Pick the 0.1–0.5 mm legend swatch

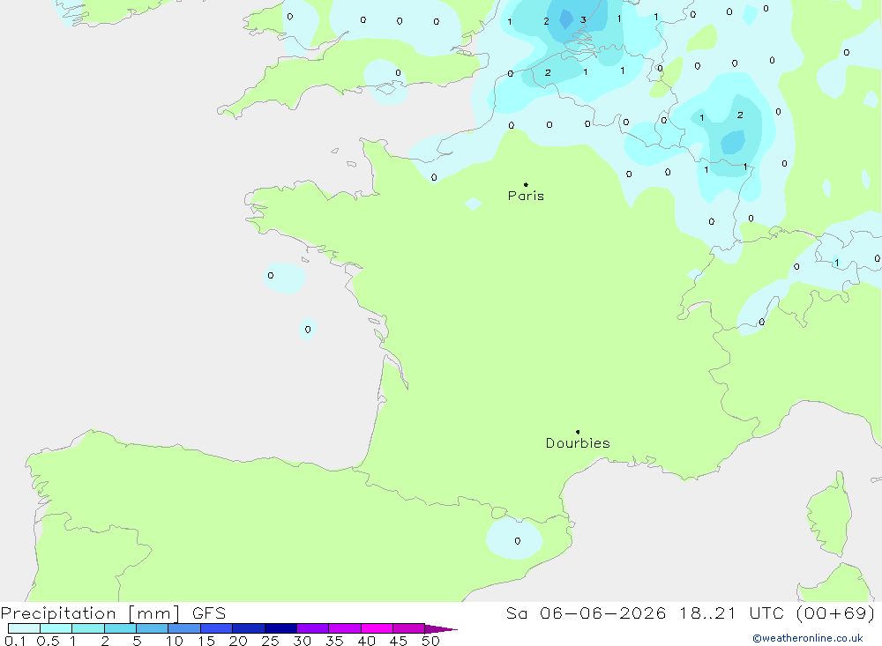24,628
